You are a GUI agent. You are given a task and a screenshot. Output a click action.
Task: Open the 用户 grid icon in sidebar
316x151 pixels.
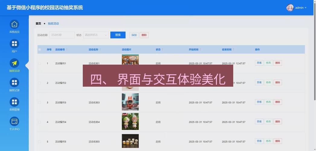tap(14, 44)
